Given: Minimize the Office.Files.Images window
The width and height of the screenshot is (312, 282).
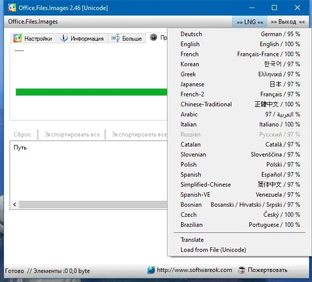Looking at the screenshot, I should click(x=252, y=8).
